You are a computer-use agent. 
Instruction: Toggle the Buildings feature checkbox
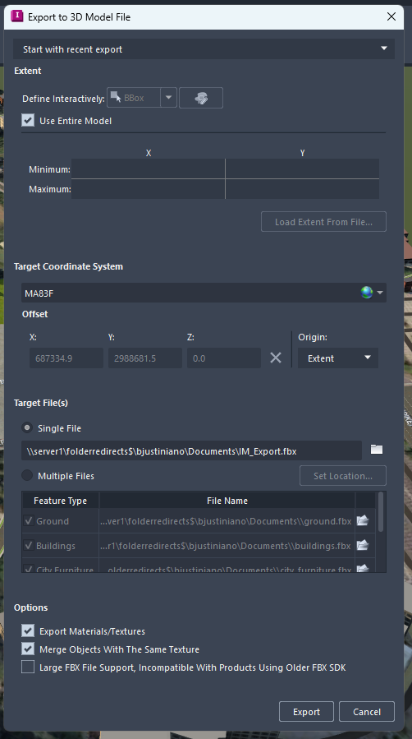coord(29,545)
